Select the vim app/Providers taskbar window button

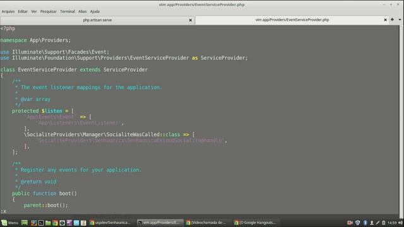tap(160, 223)
